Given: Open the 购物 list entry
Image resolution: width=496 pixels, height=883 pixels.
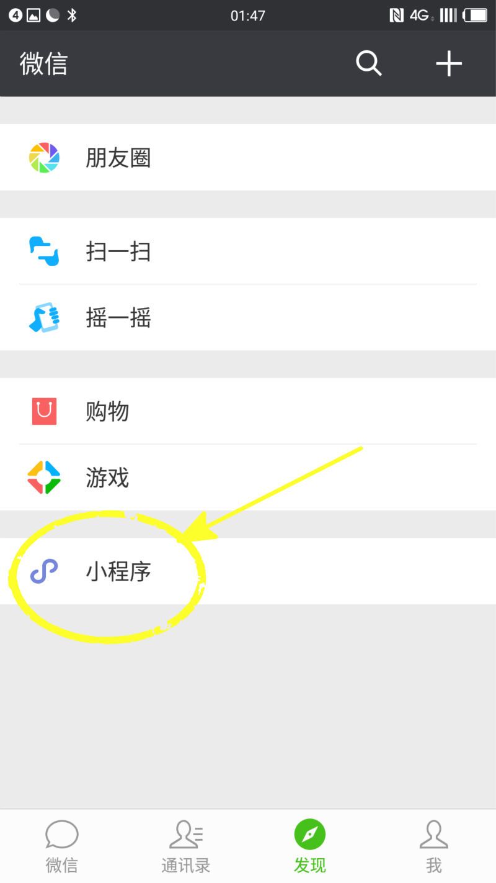Looking at the screenshot, I should click(248, 411).
